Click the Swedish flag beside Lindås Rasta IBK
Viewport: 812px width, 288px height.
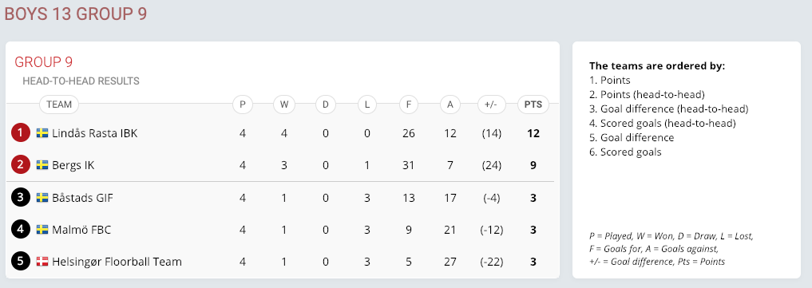point(42,133)
